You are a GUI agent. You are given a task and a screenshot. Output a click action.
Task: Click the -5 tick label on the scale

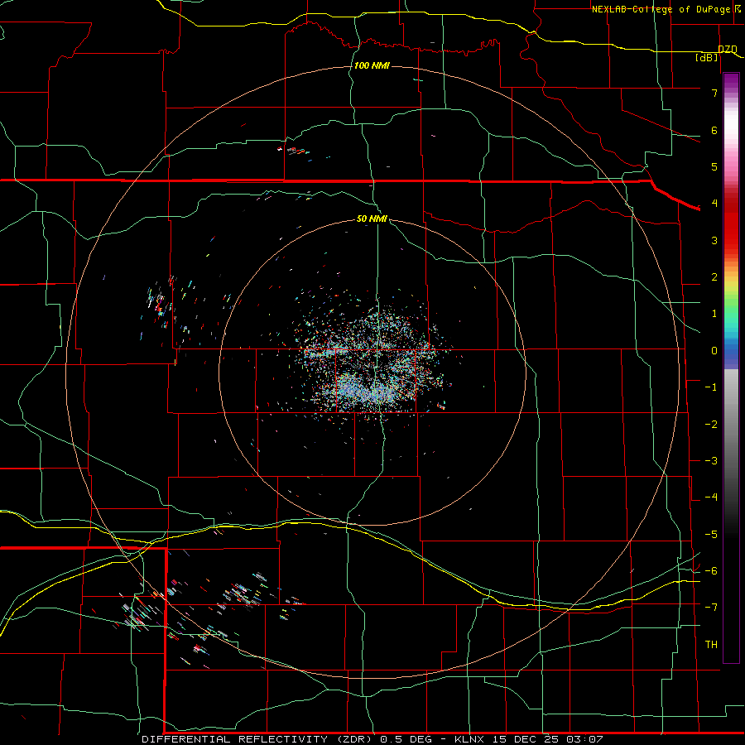coord(711,535)
